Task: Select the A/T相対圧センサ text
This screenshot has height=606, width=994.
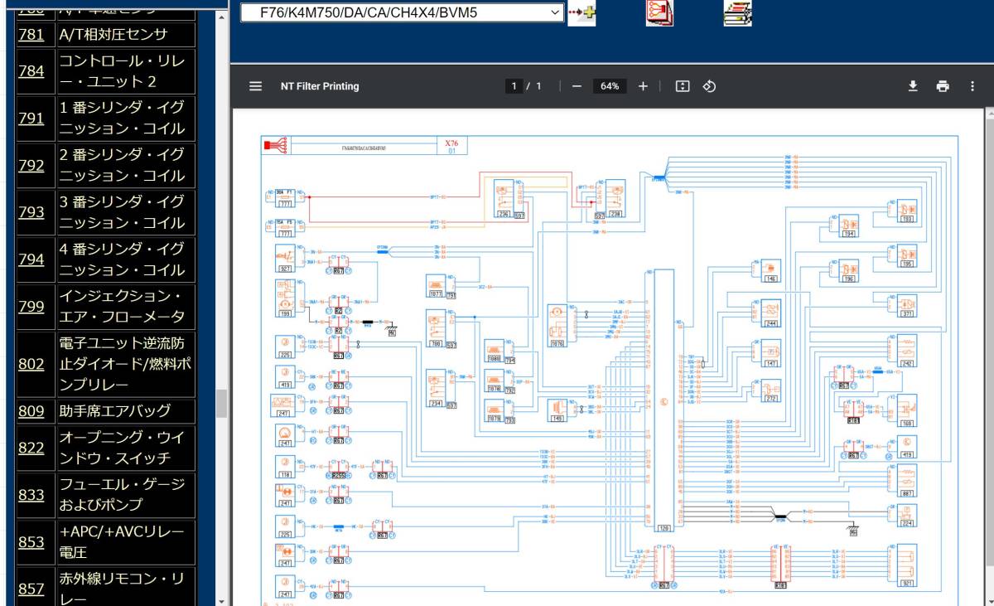Action: pos(113,35)
